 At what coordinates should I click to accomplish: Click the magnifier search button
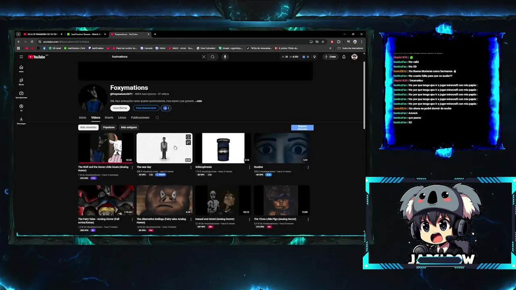[x=212, y=57]
